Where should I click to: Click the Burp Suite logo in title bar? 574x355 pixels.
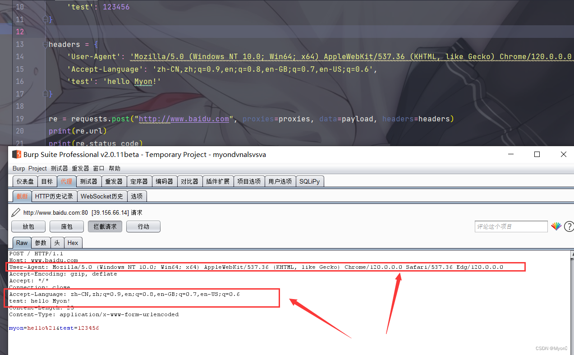(x=17, y=154)
